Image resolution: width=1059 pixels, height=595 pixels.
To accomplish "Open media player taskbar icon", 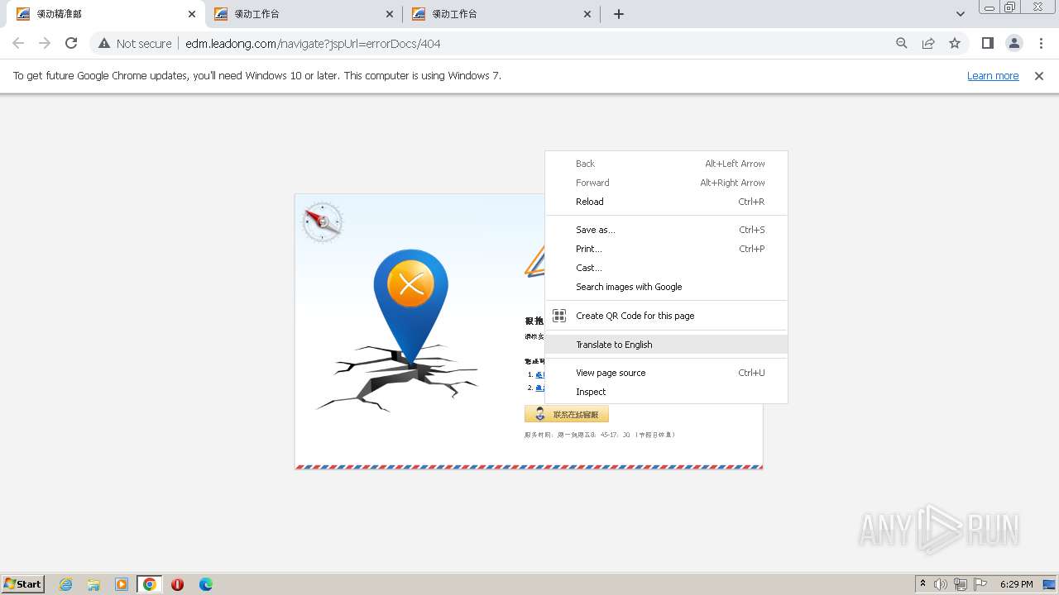I will coord(122,584).
